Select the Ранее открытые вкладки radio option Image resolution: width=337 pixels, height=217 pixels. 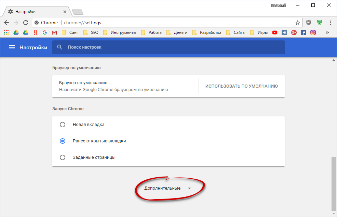pyautogui.click(x=63, y=141)
